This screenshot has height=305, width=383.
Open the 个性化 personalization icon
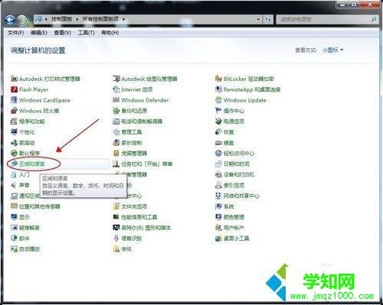[14, 132]
